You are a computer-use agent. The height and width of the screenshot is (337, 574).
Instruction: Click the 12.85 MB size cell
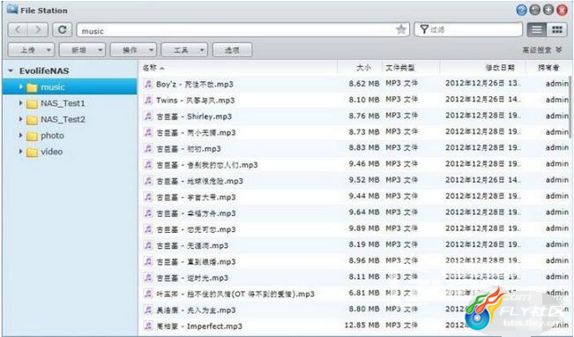[x=362, y=326]
